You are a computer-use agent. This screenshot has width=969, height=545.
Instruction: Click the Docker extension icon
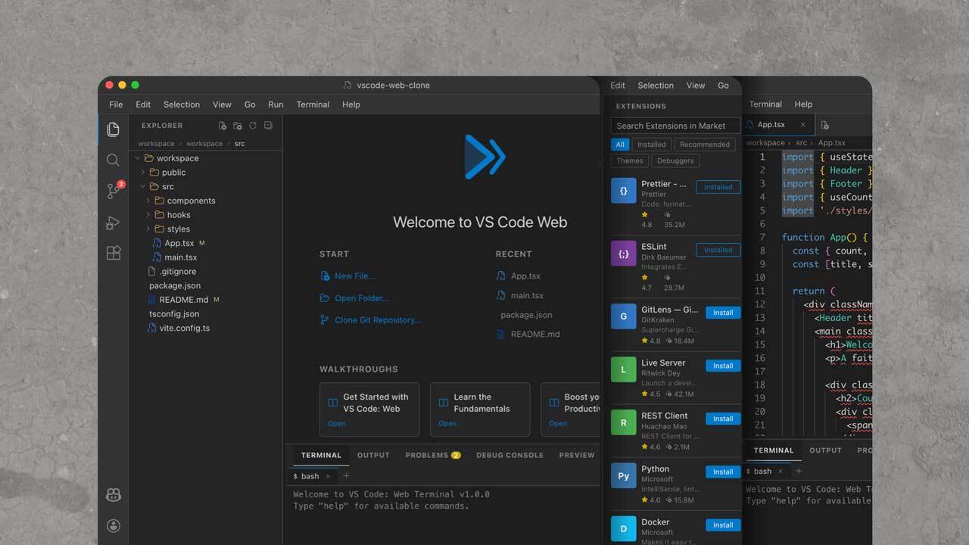624,528
